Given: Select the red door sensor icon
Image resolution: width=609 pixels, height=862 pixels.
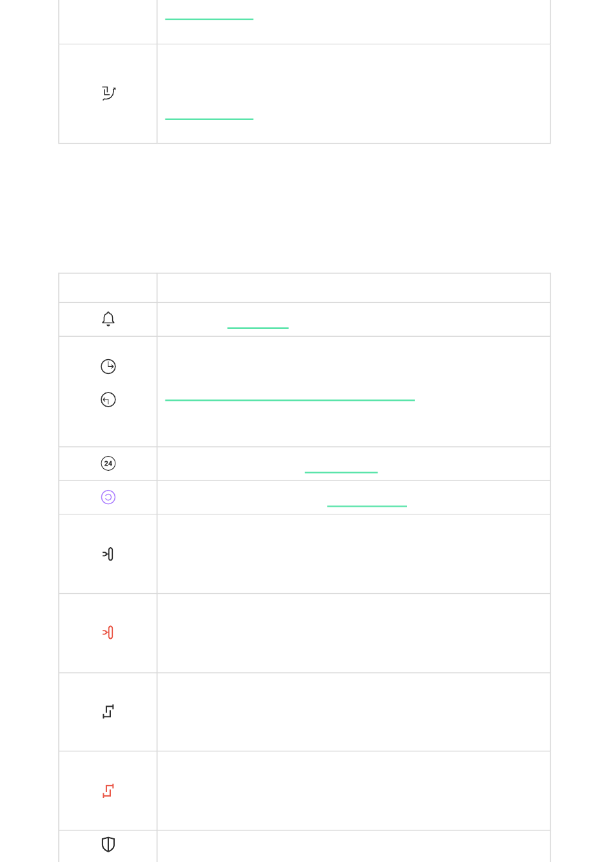Looking at the screenshot, I should [108, 633].
